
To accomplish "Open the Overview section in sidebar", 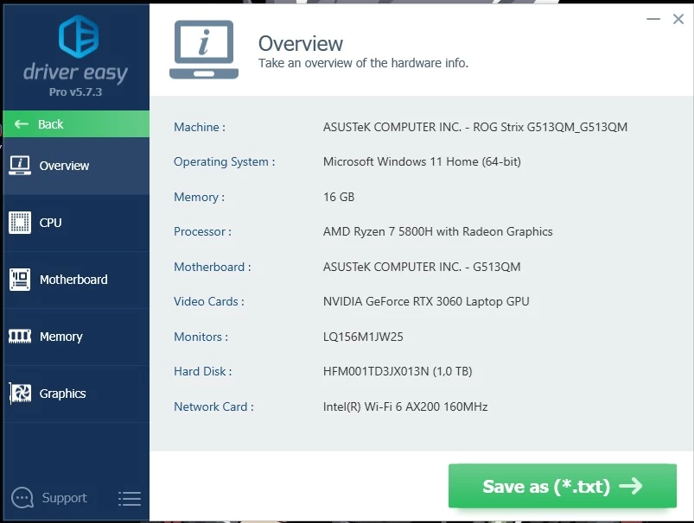I will tap(76, 166).
